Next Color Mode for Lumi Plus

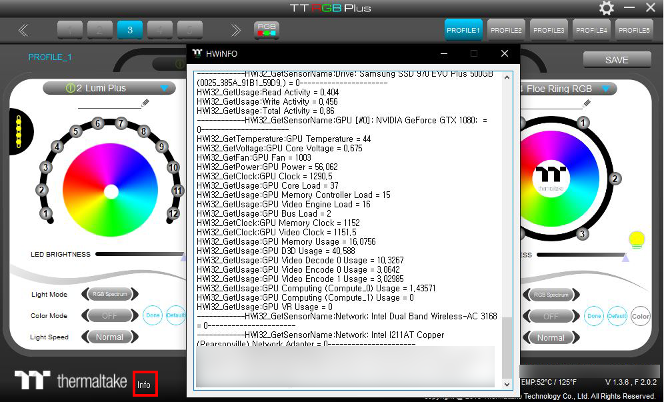click(135, 315)
